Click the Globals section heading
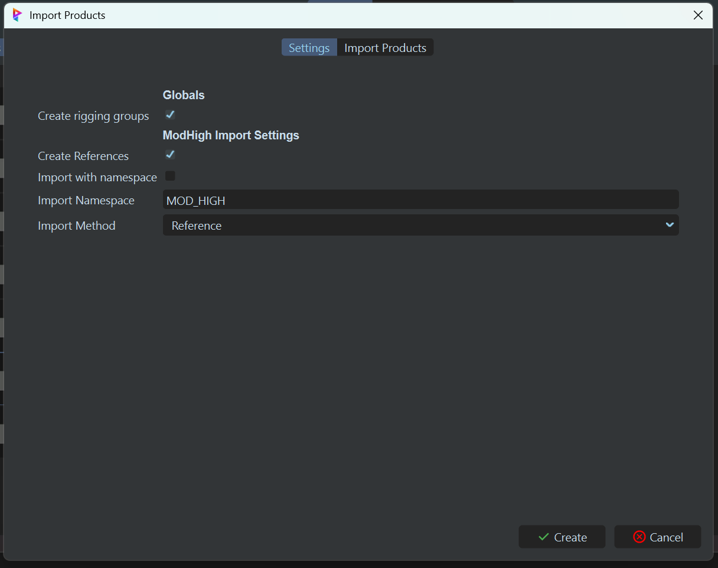This screenshot has width=718, height=568. click(184, 95)
